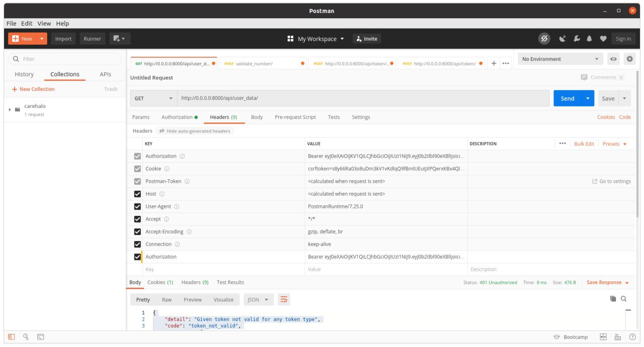Viewport: 644px width, 347px height.
Task: Click the carehalo collection folder icon
Action: (18, 109)
